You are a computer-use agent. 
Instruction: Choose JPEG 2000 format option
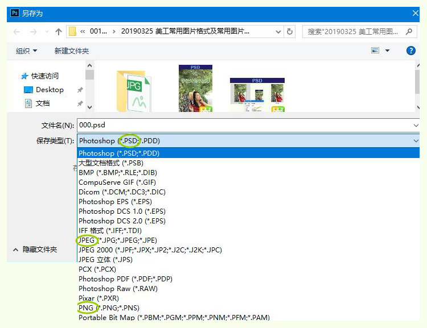click(x=248, y=250)
